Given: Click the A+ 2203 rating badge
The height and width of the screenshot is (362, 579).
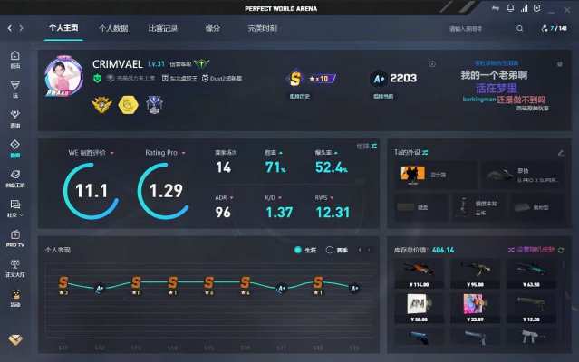Looking at the screenshot, I should click(393, 78).
